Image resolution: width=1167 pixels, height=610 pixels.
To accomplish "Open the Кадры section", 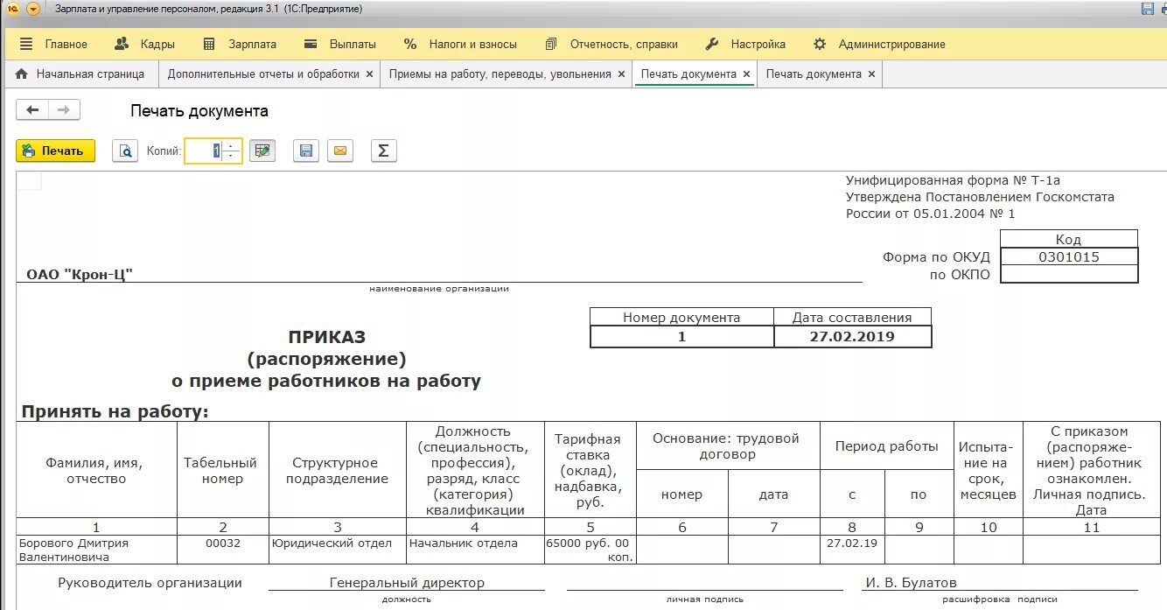I will [145, 44].
